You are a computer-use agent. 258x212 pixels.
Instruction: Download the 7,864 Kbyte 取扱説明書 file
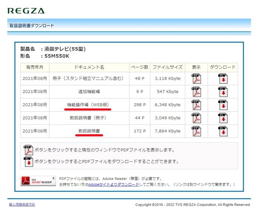click(x=223, y=131)
